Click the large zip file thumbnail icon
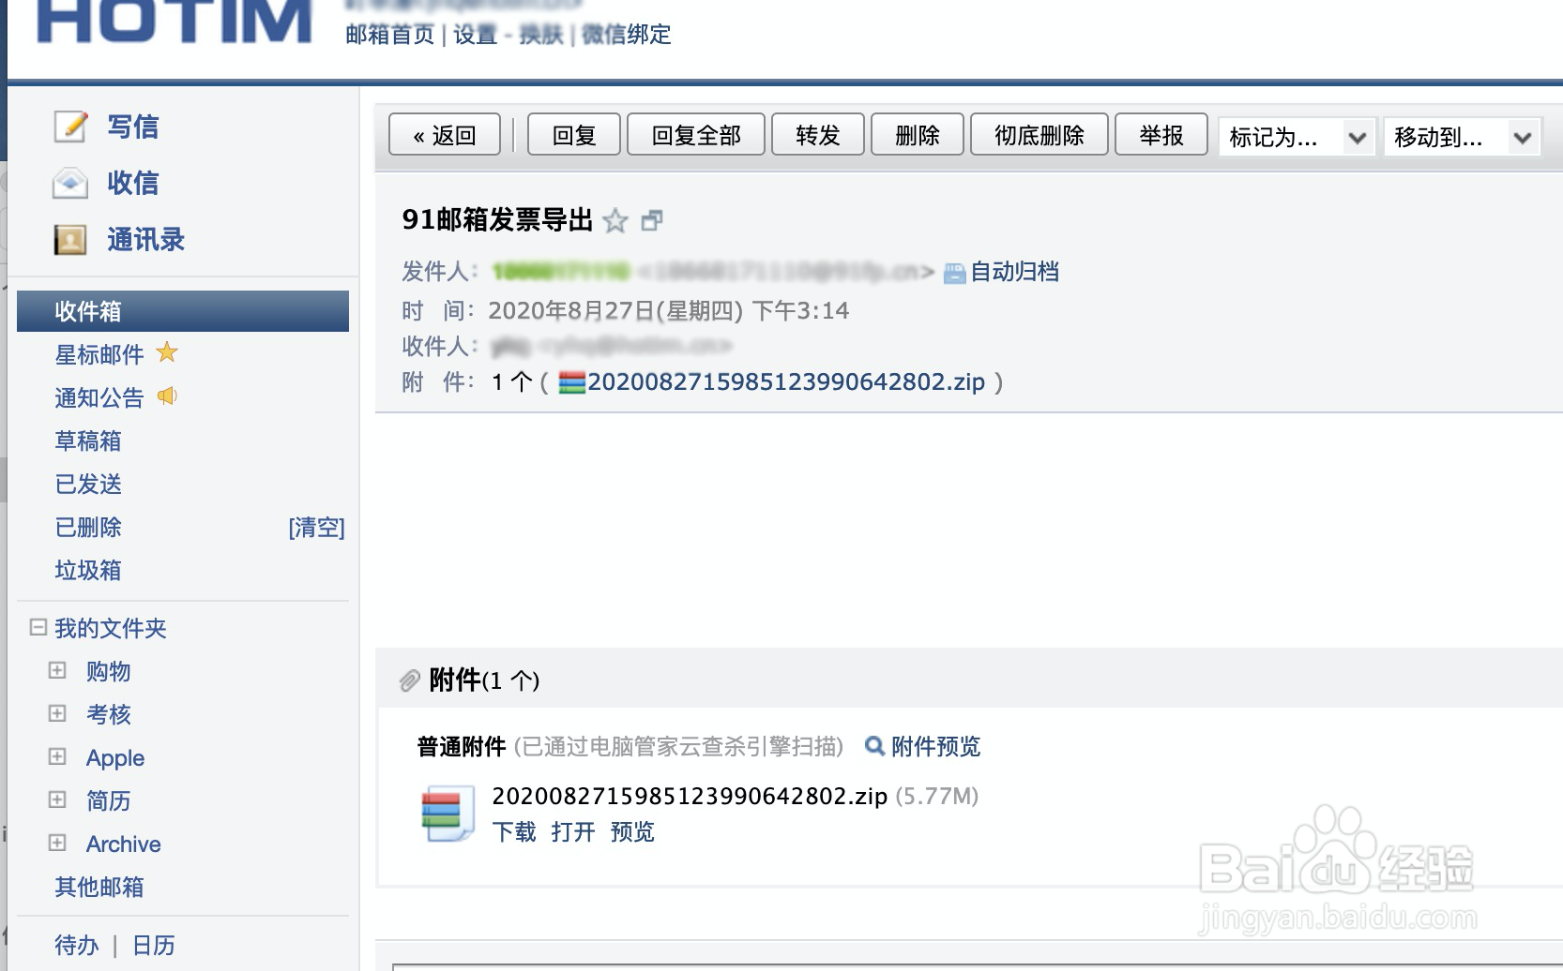The height and width of the screenshot is (971, 1563). click(448, 813)
